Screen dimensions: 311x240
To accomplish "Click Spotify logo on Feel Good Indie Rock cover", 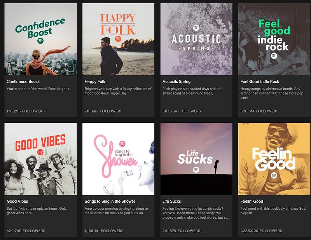I will tap(274, 56).
